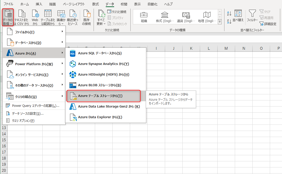This screenshot has width=282, height=174.
Task: Choose Azure SQL データベースから(S)
Action: pos(106,53)
